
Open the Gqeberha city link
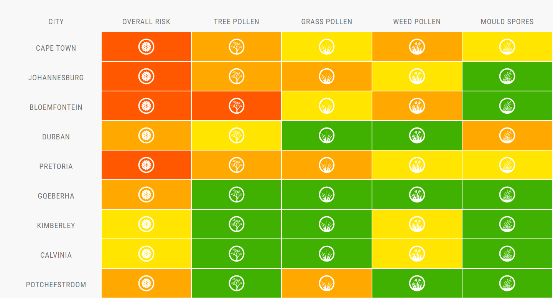[56, 196]
